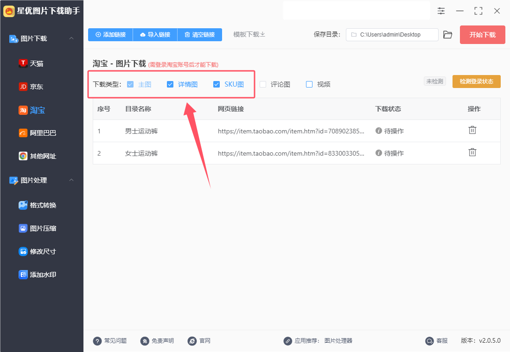Uncheck the 详情图 checkbox

170,84
